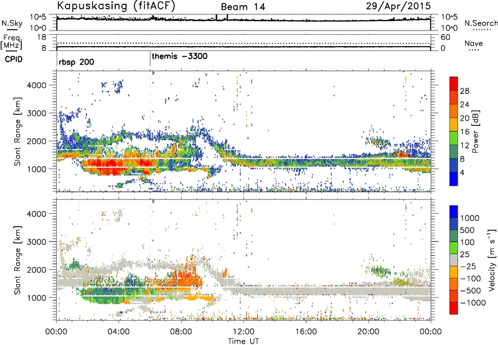498x345 pixels.
Task: Select the gray ±25 segment of Velocity colorbar
Action: point(454,260)
